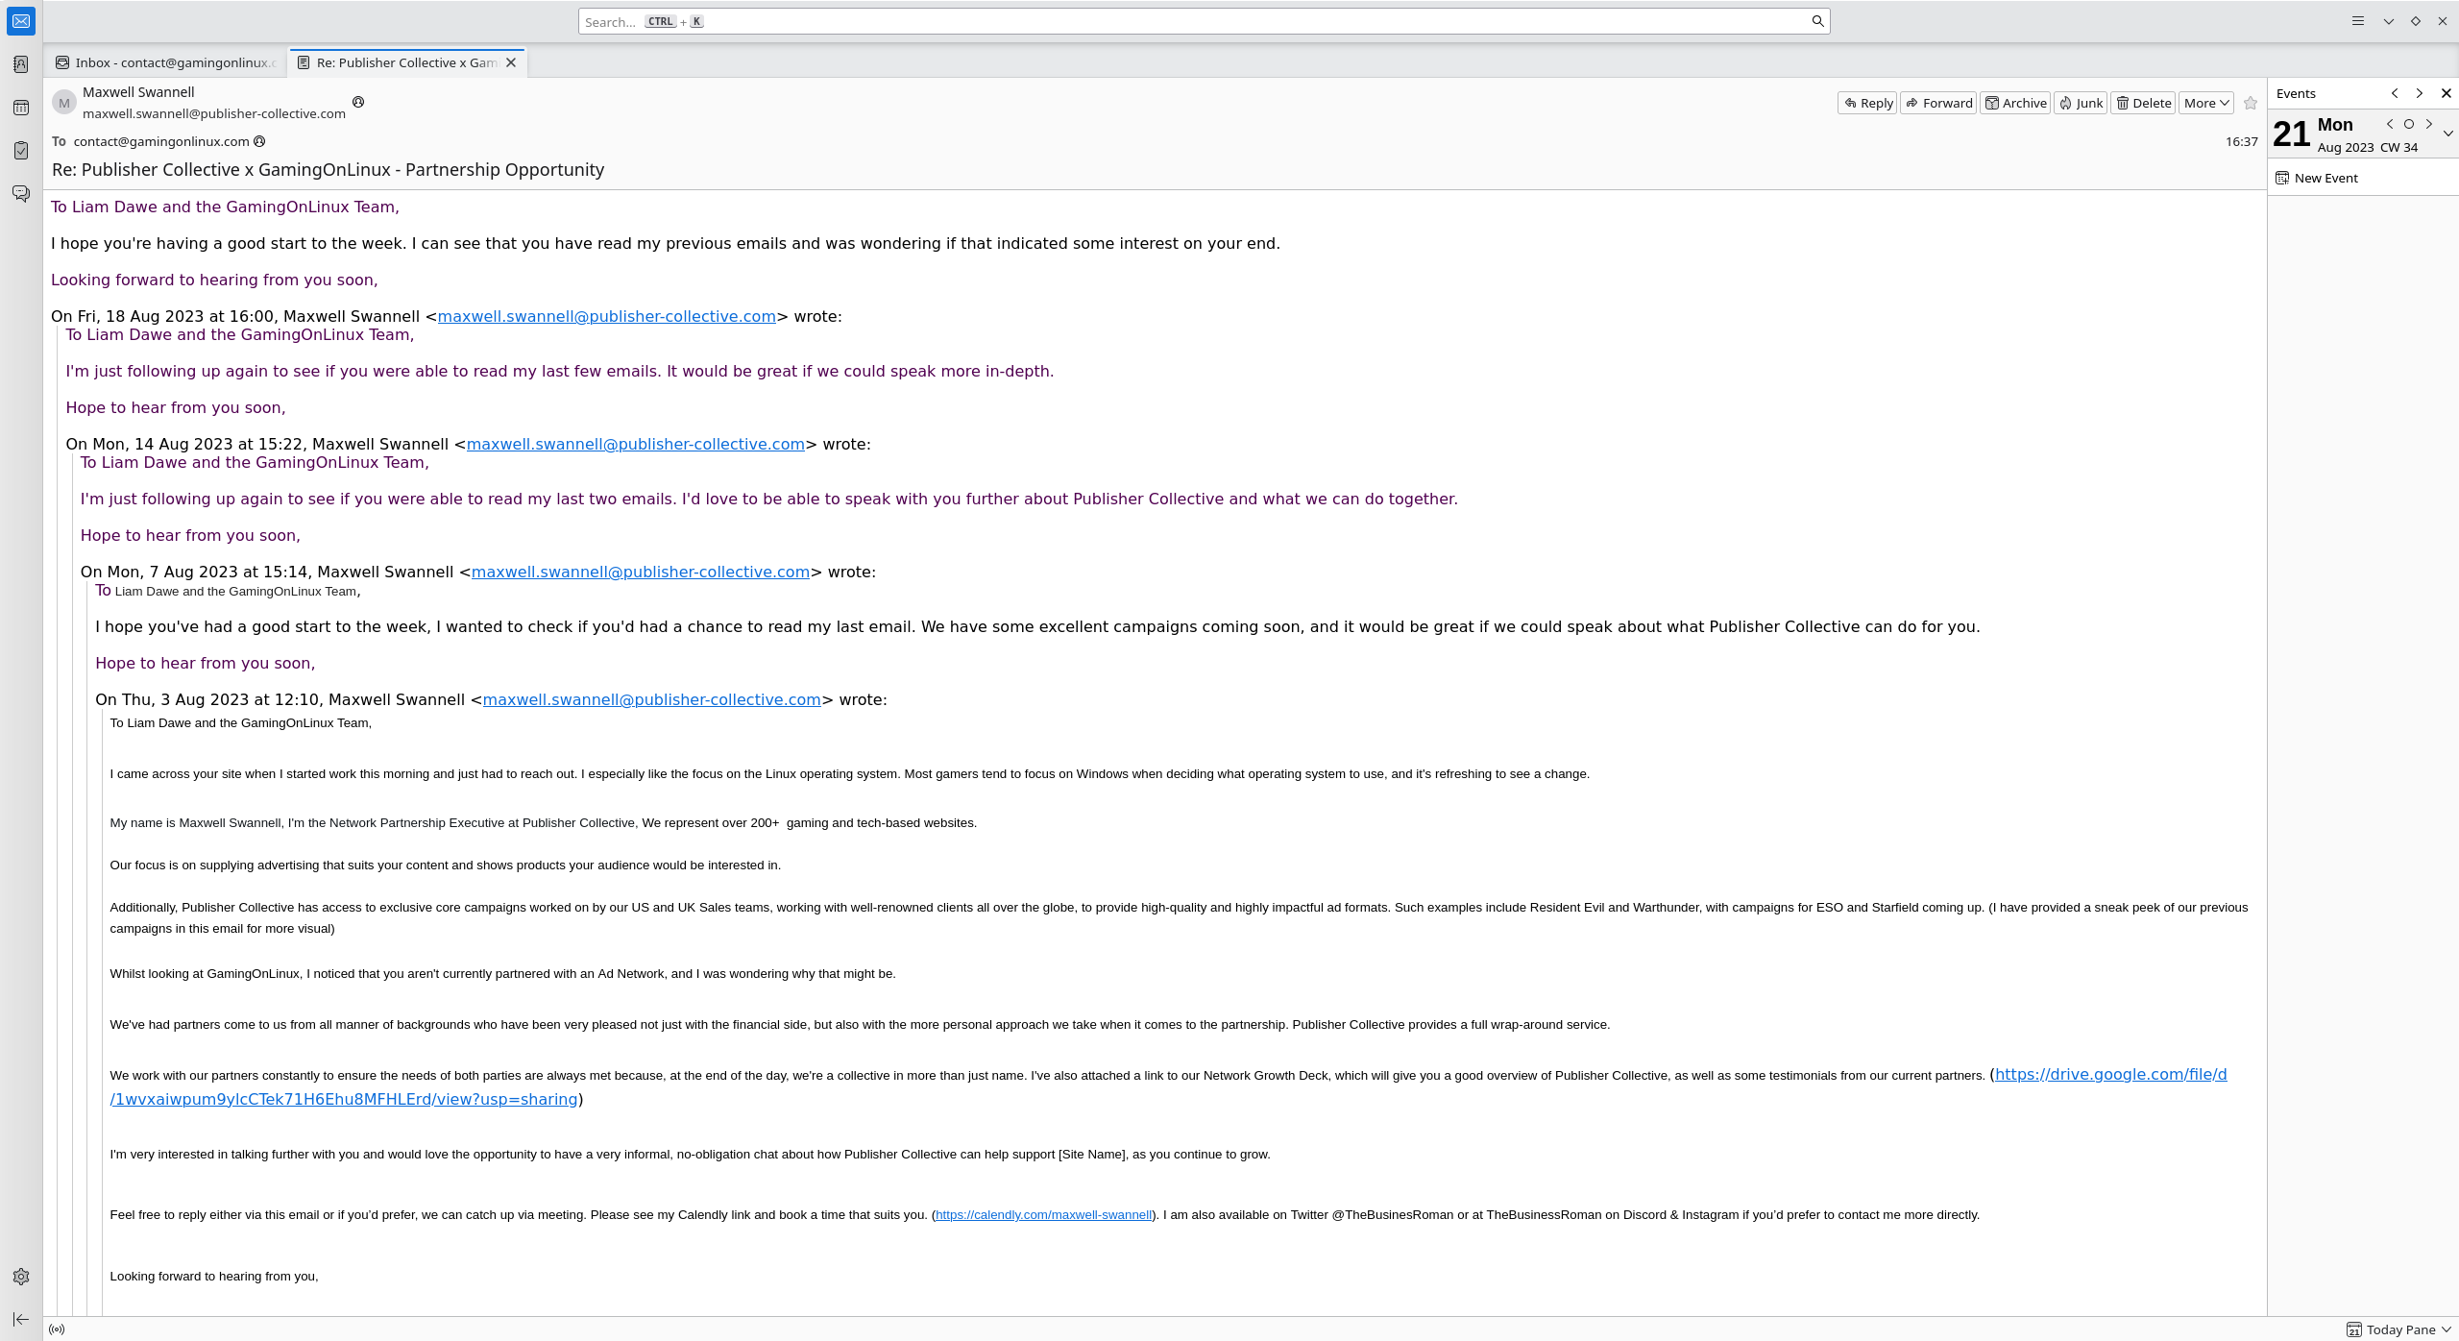Open Chat from the left sidebar
The height and width of the screenshot is (1341, 2459).
tap(21, 193)
